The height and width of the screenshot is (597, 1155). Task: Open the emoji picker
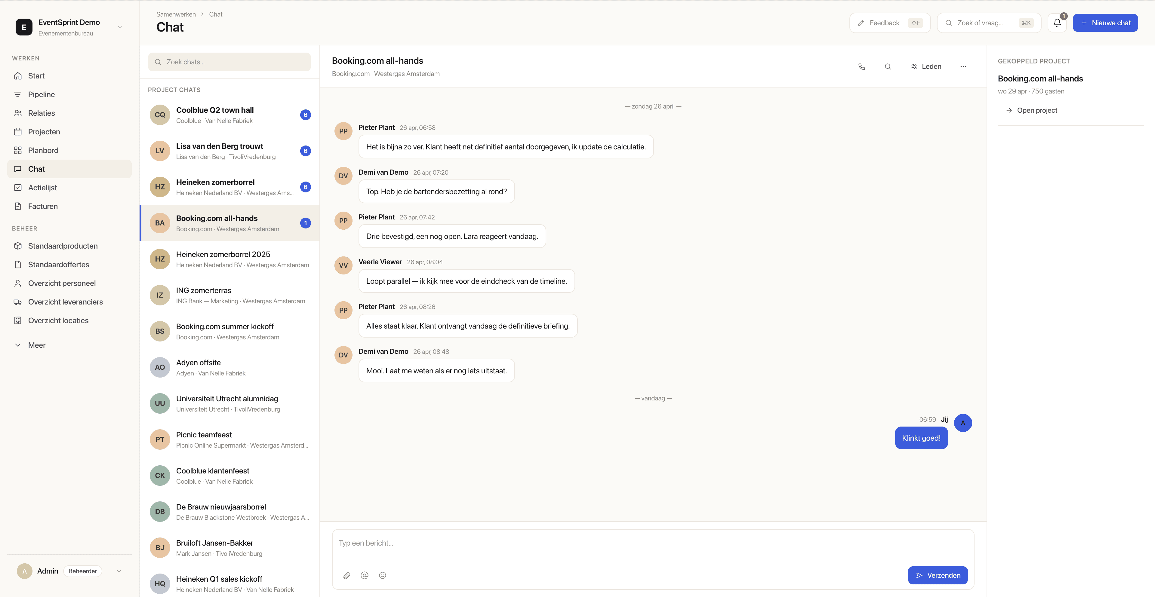[x=382, y=575]
